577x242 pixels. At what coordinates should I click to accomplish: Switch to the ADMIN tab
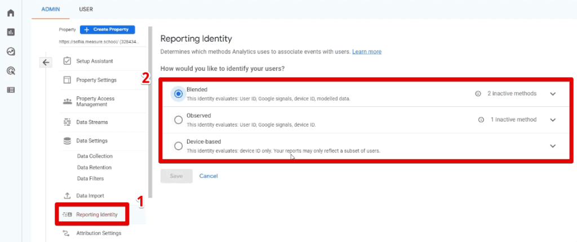[x=51, y=9]
